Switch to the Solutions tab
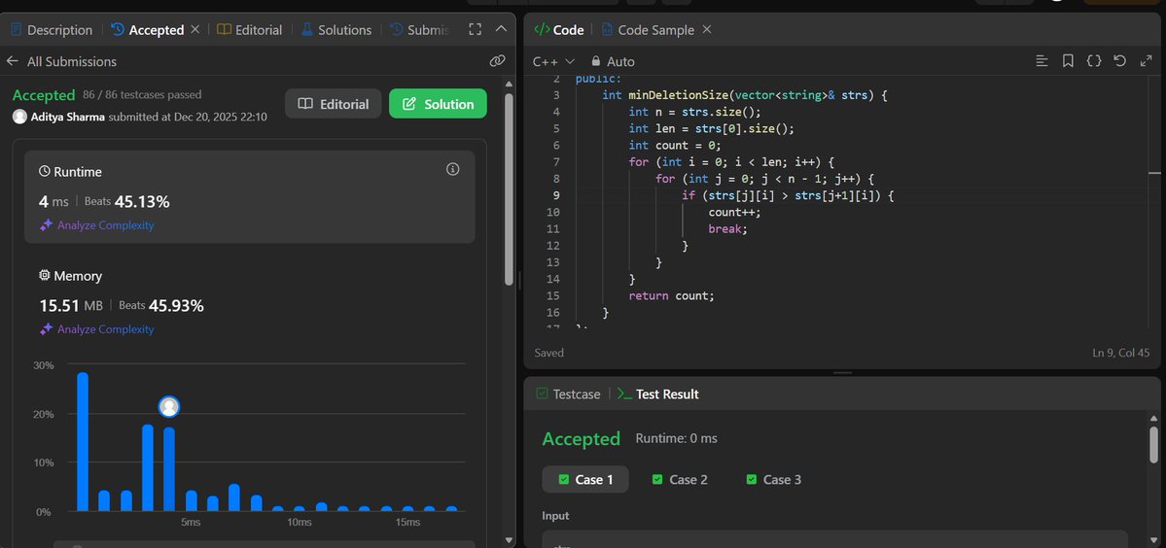 336,30
